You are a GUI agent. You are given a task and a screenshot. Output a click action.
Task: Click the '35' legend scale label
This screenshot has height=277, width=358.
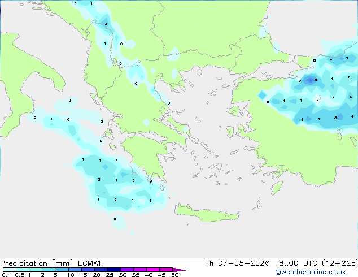click(136, 275)
